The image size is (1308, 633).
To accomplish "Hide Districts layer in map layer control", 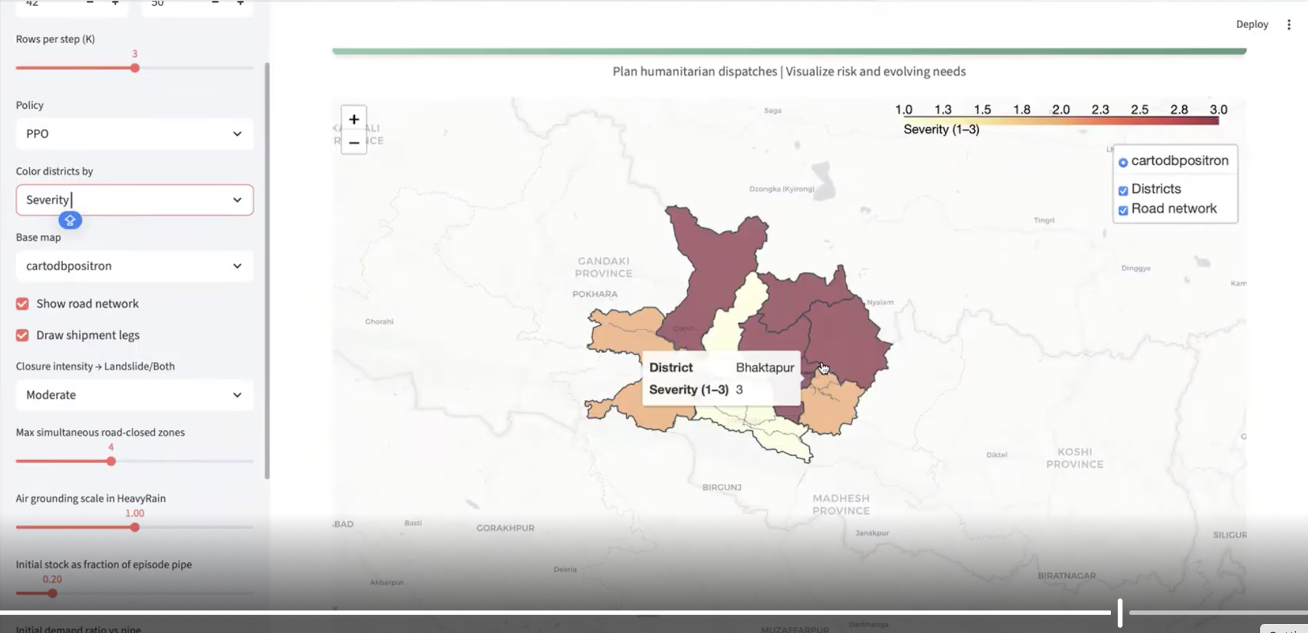I will (1123, 190).
